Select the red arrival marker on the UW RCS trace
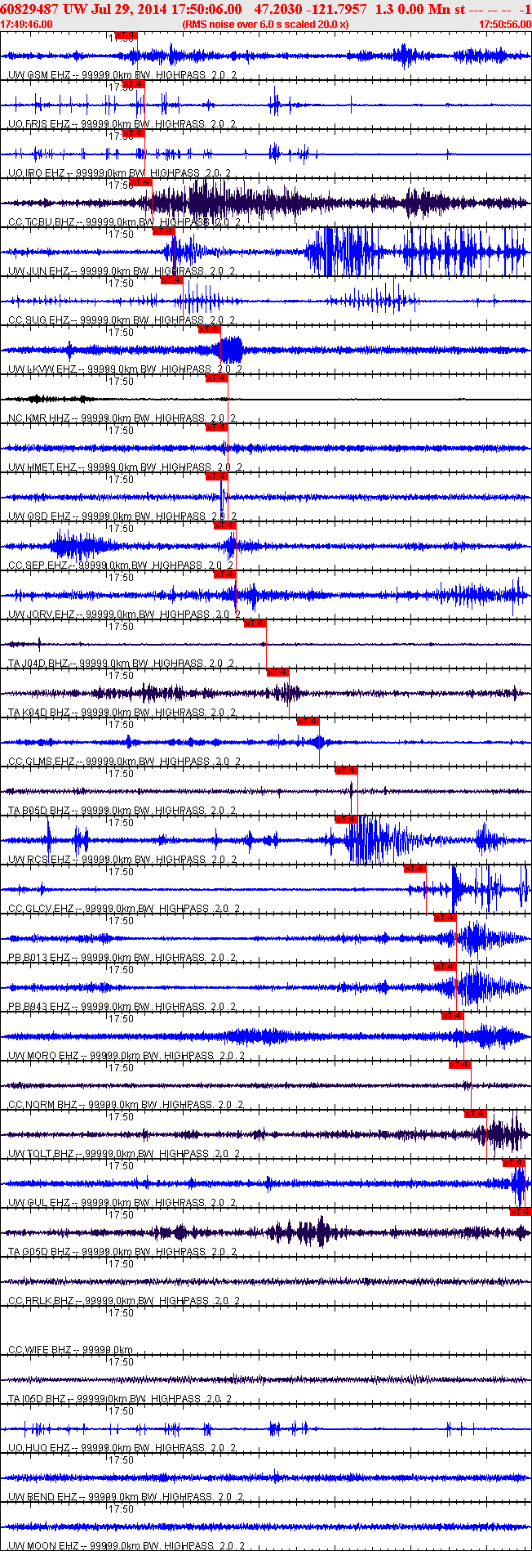 [x=347, y=820]
